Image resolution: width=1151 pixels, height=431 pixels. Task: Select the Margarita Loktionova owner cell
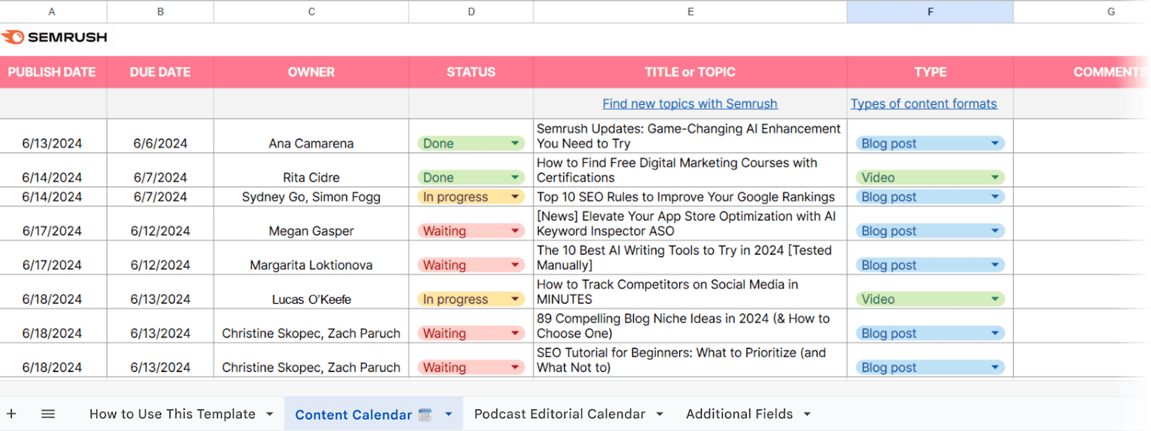click(x=311, y=265)
